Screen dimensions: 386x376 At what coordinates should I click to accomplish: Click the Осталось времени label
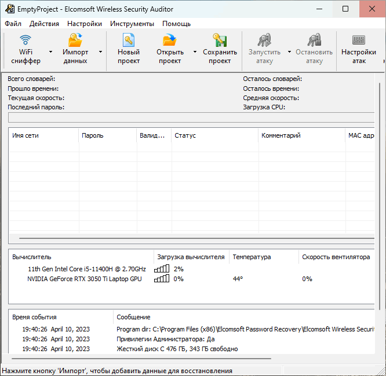click(x=271, y=89)
